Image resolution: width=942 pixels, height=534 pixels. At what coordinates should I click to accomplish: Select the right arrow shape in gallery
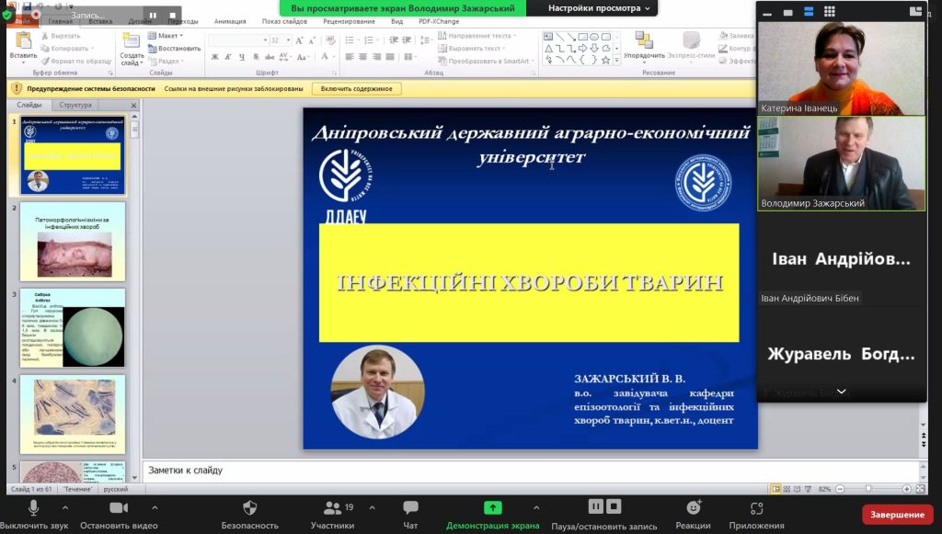click(x=582, y=49)
